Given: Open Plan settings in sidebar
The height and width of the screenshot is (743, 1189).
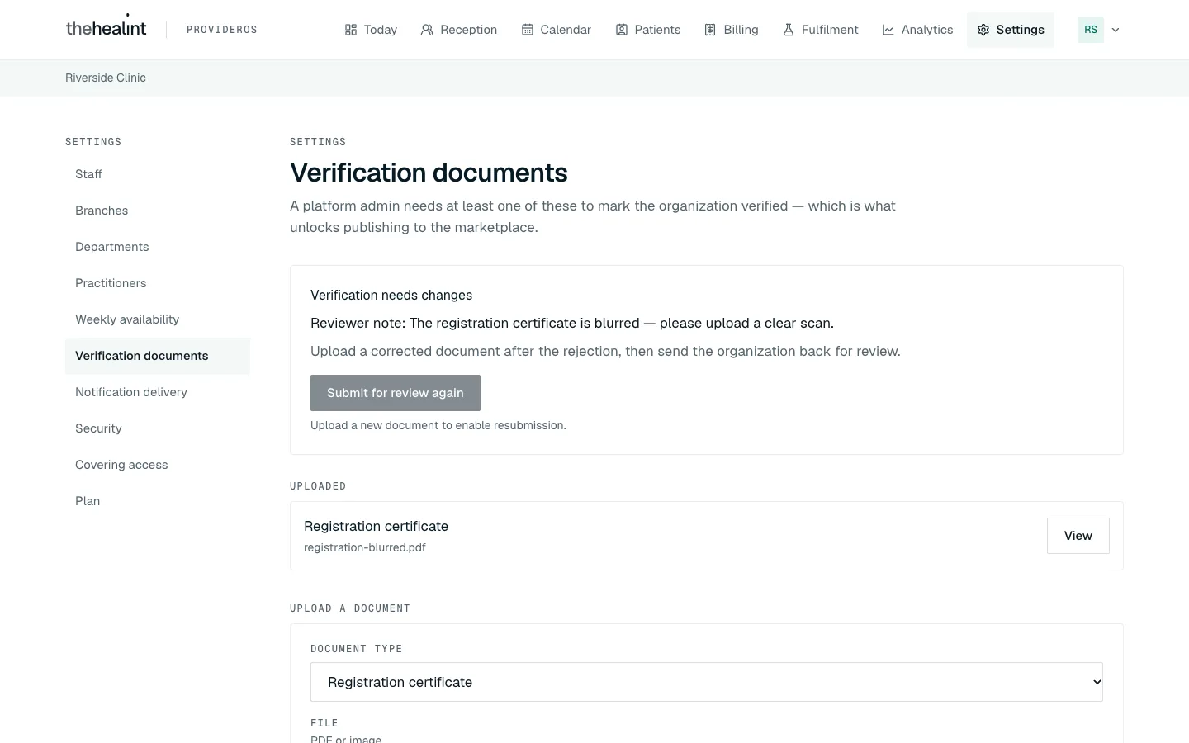Looking at the screenshot, I should [x=158, y=501].
